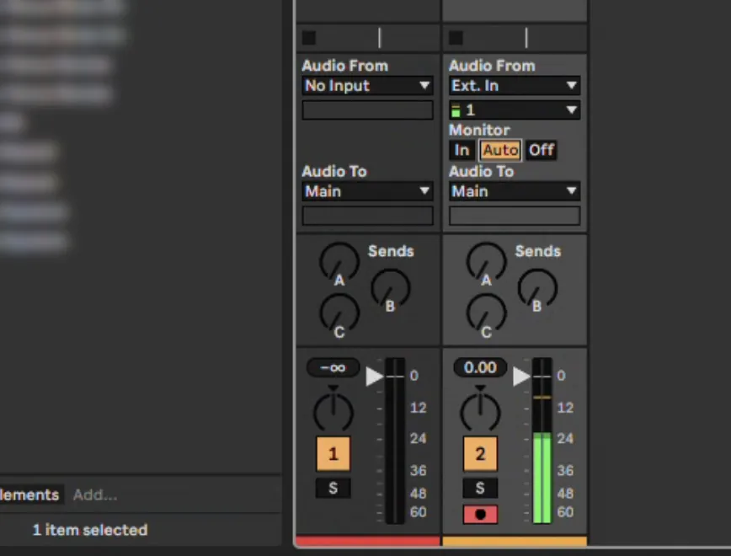Open track 2 Ext. In input type dropdown

515,86
